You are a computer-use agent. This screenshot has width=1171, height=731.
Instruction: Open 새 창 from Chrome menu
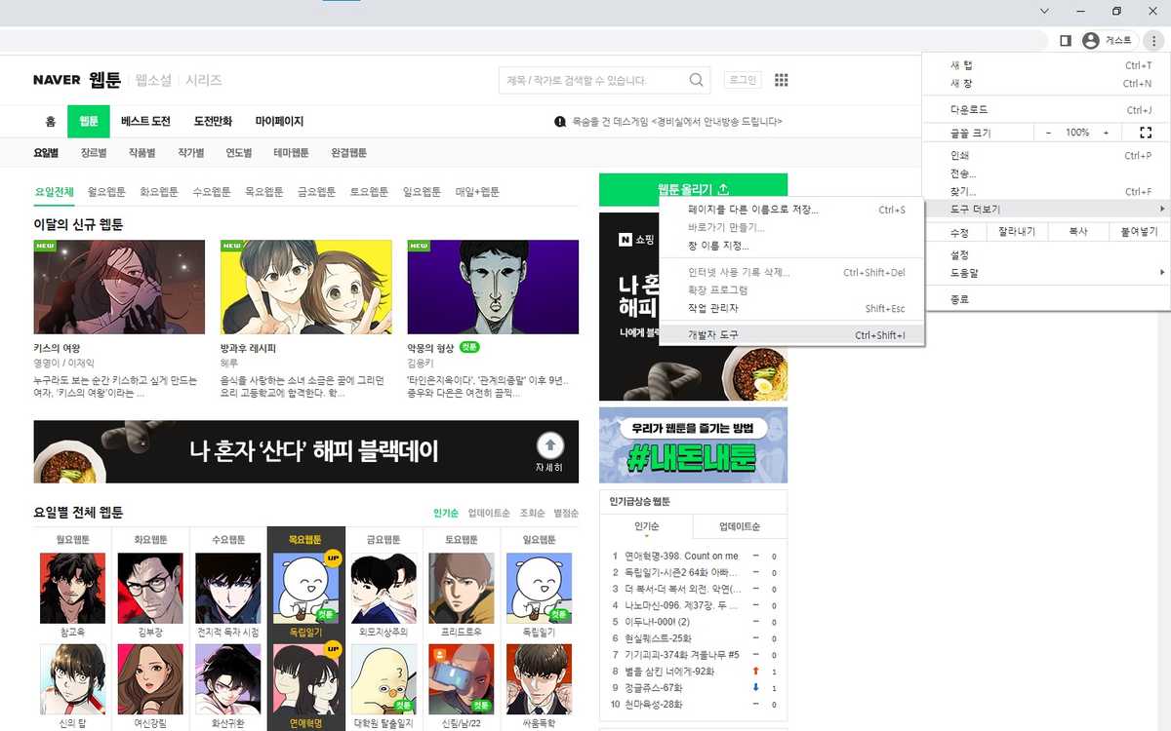pyautogui.click(x=1046, y=84)
